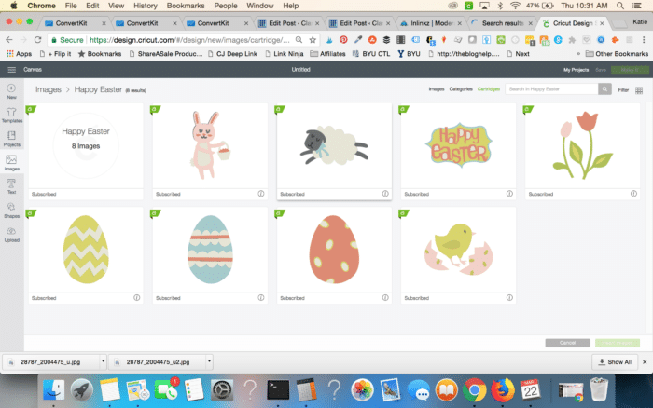Screen dimensions: 653x408
Task: Open Chrome three-dot menu
Action: click(x=644, y=40)
